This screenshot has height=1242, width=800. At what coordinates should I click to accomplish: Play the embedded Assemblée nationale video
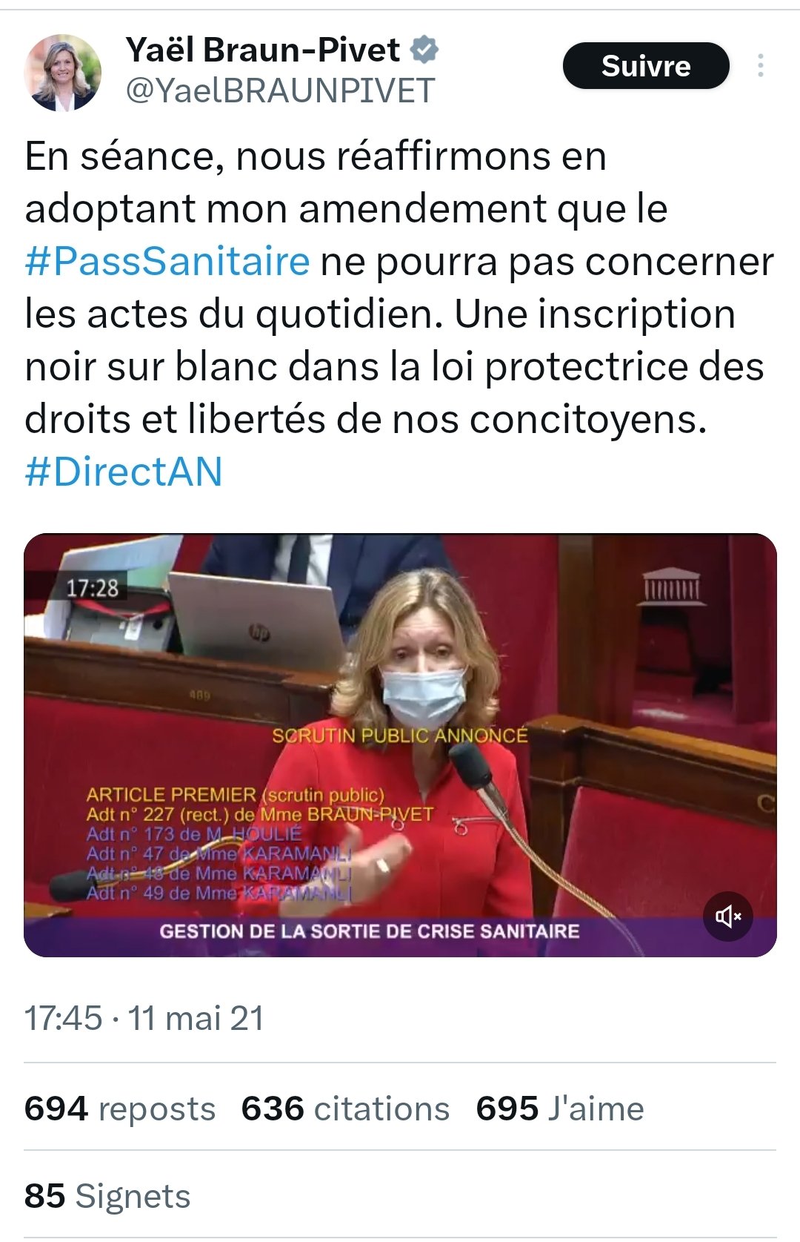(x=400, y=745)
